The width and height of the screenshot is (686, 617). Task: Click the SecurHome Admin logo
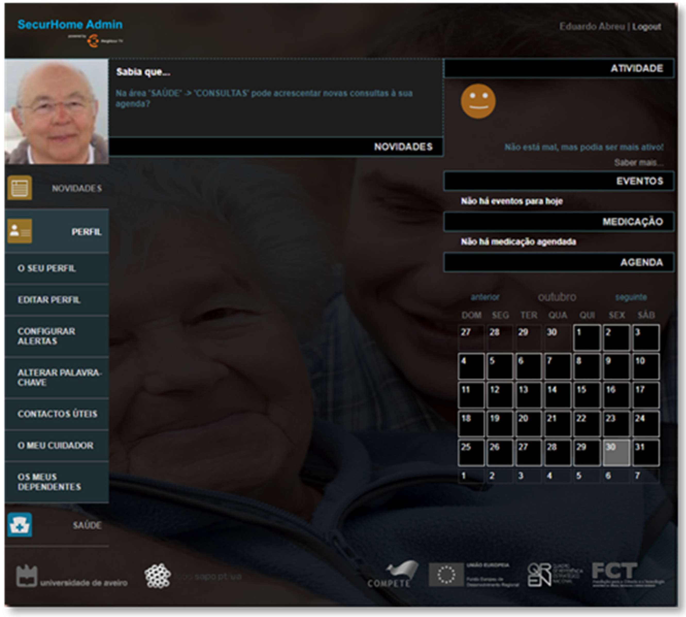[70, 25]
